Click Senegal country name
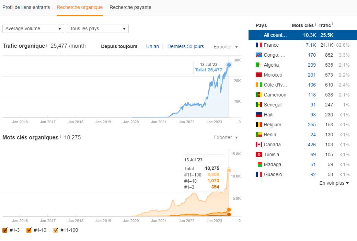 point(273,105)
